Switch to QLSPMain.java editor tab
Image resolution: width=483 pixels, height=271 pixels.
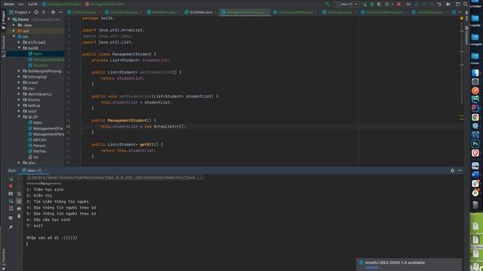point(198,12)
